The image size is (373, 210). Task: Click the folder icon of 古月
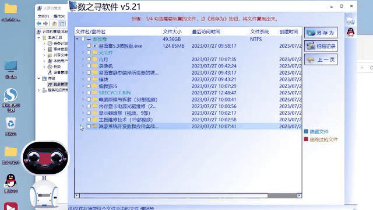[94, 59]
